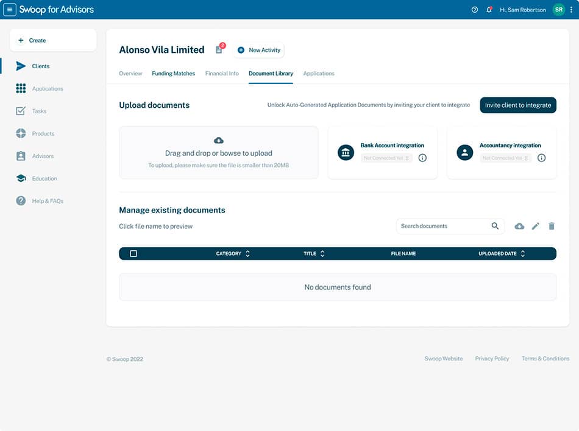The height and width of the screenshot is (431, 579).
Task: Click the SR user avatar
Action: (559, 10)
